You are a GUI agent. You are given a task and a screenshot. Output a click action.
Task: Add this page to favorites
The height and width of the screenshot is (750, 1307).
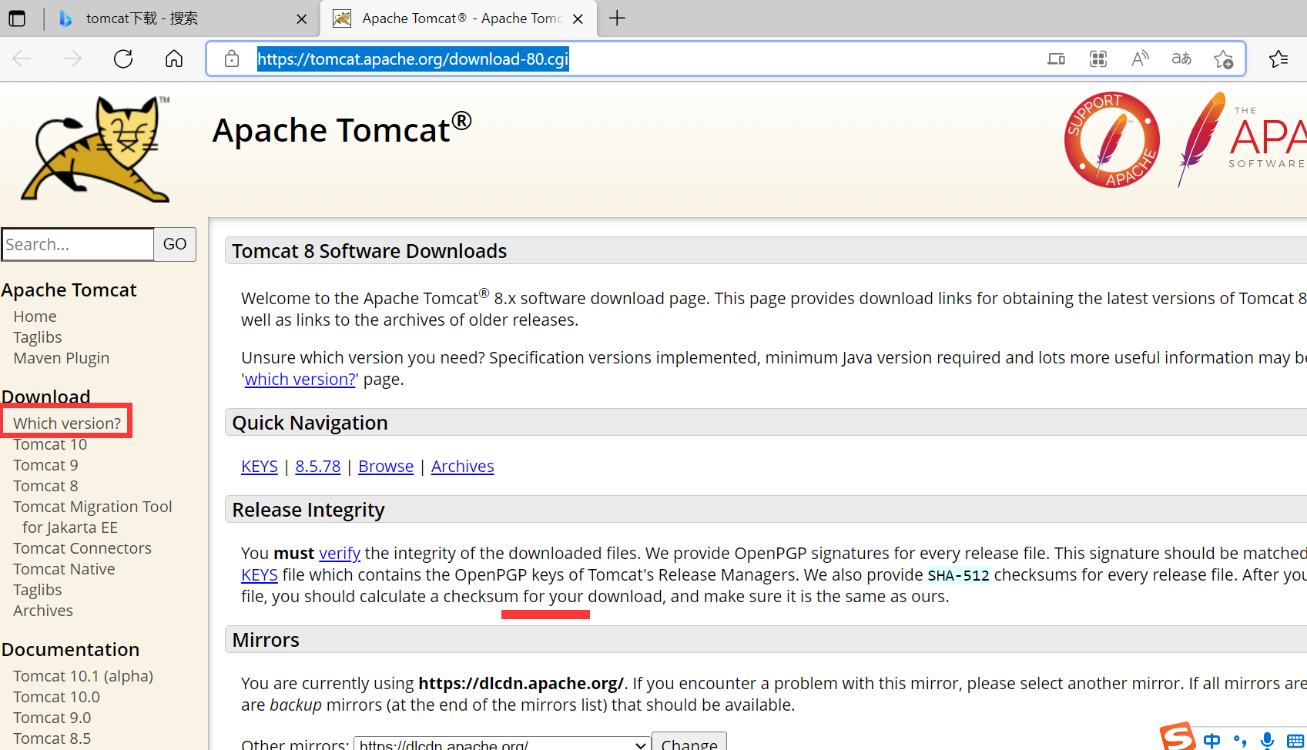(1223, 59)
